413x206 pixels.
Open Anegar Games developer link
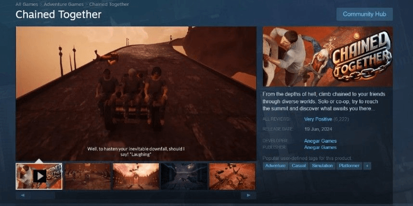point(320,141)
